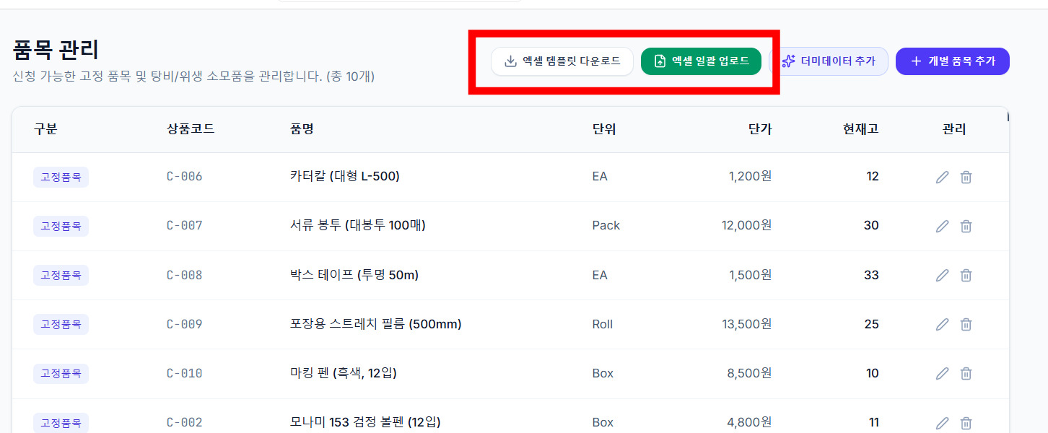This screenshot has width=1048, height=433.
Task: Click product code C-009
Action: pyautogui.click(x=185, y=324)
